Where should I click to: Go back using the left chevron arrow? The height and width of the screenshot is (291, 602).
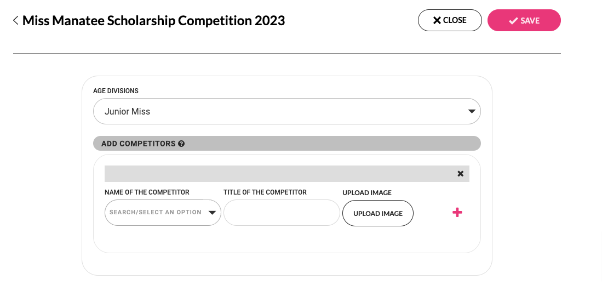tap(16, 21)
